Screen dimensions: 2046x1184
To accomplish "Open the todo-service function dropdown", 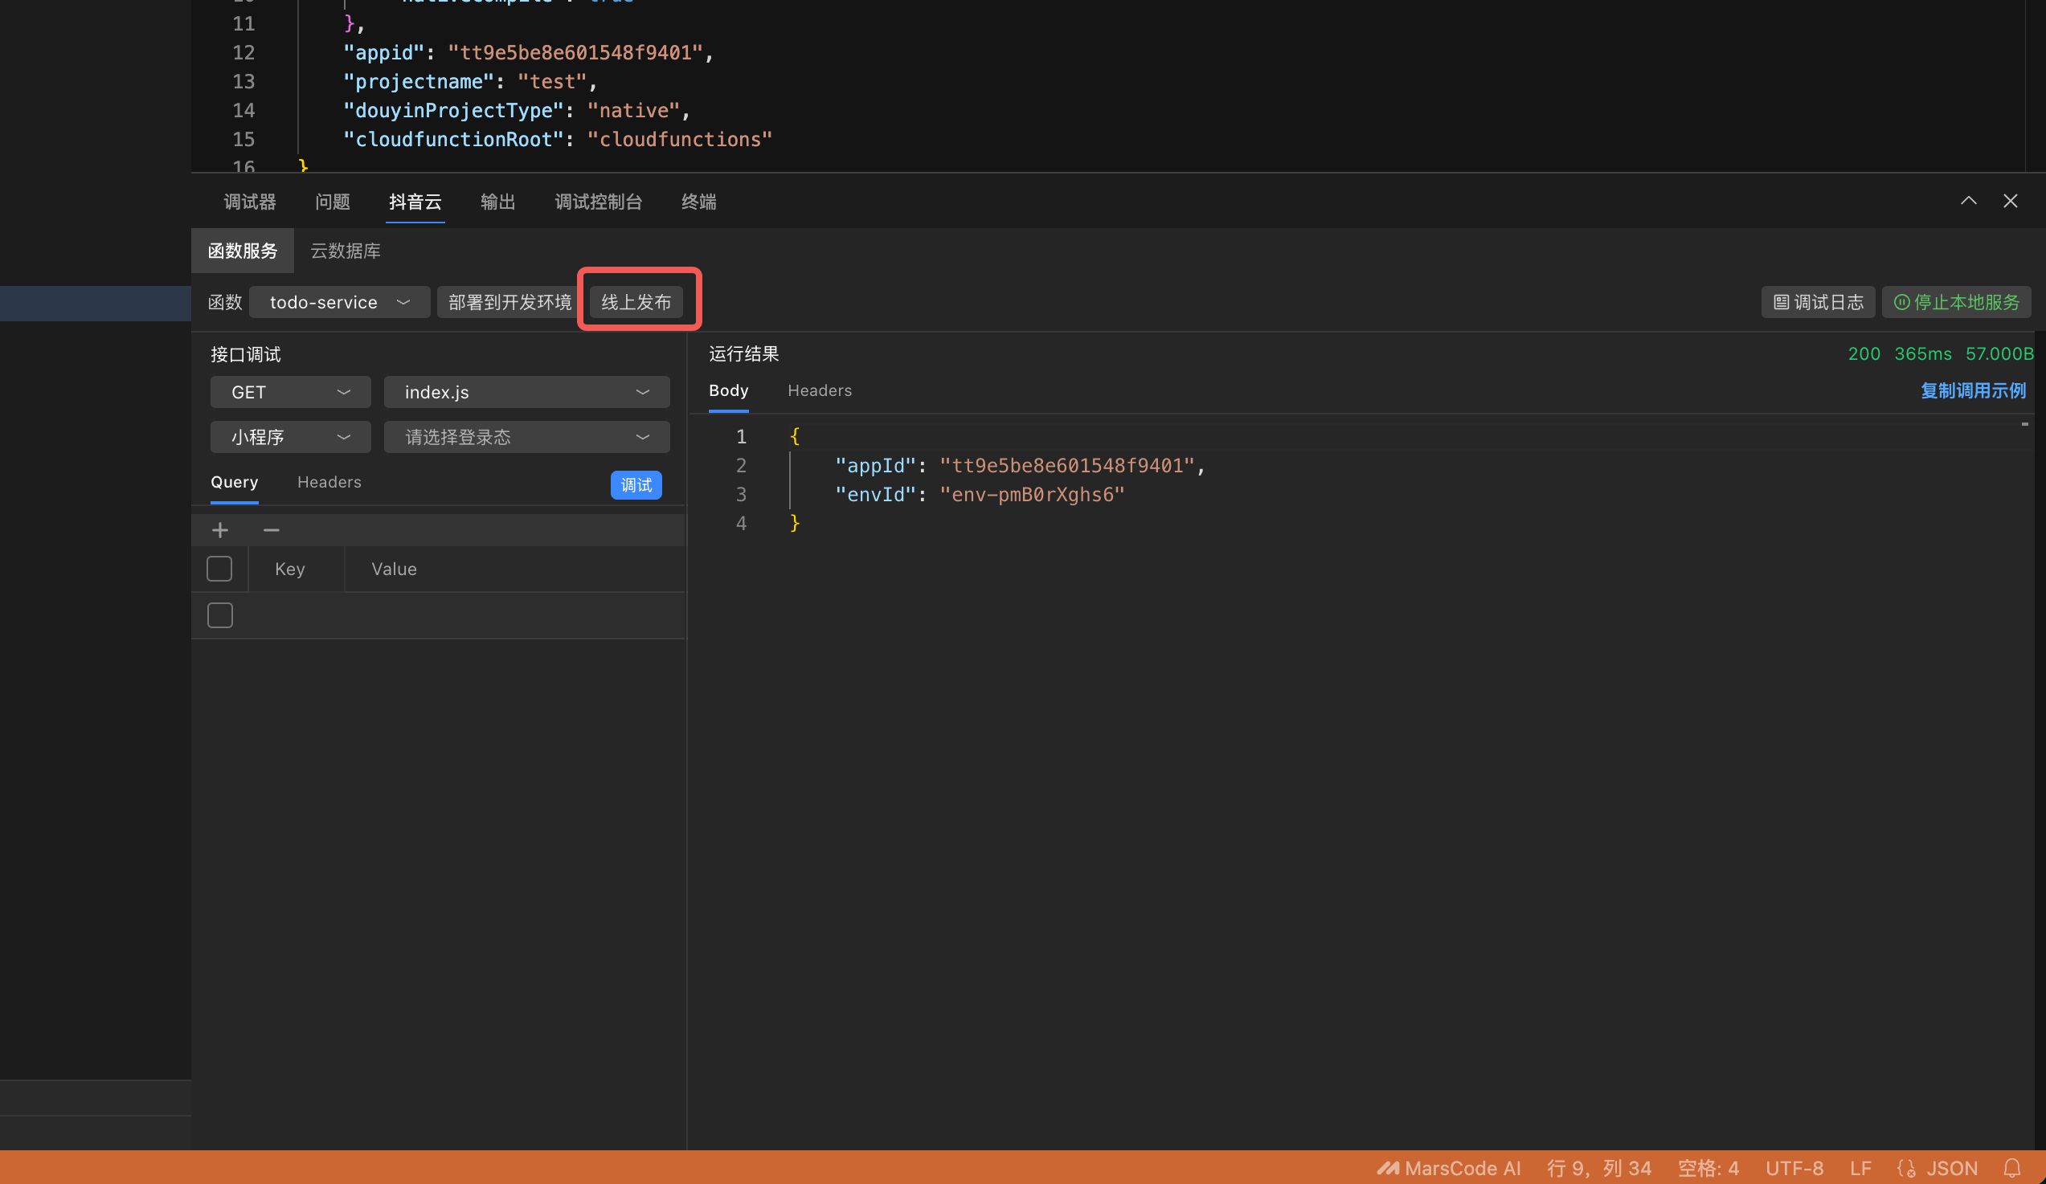I will (339, 302).
